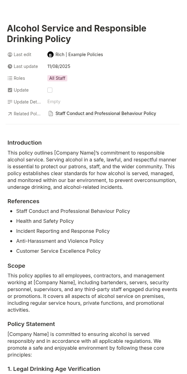Image resolution: width=187 pixels, height=374 pixels.
Task: Click the Roles list icon
Action: [x=10, y=78]
